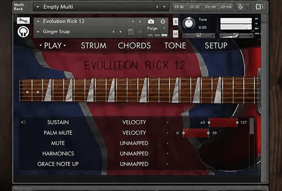Select the PALM MUTE articulation
Viewport: 282px width, 191px height.
click(58, 133)
